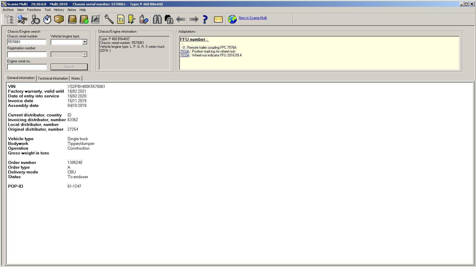Go back with the left arrow
Image resolution: width=476 pixels, height=267 pixels.
pyautogui.click(x=181, y=20)
